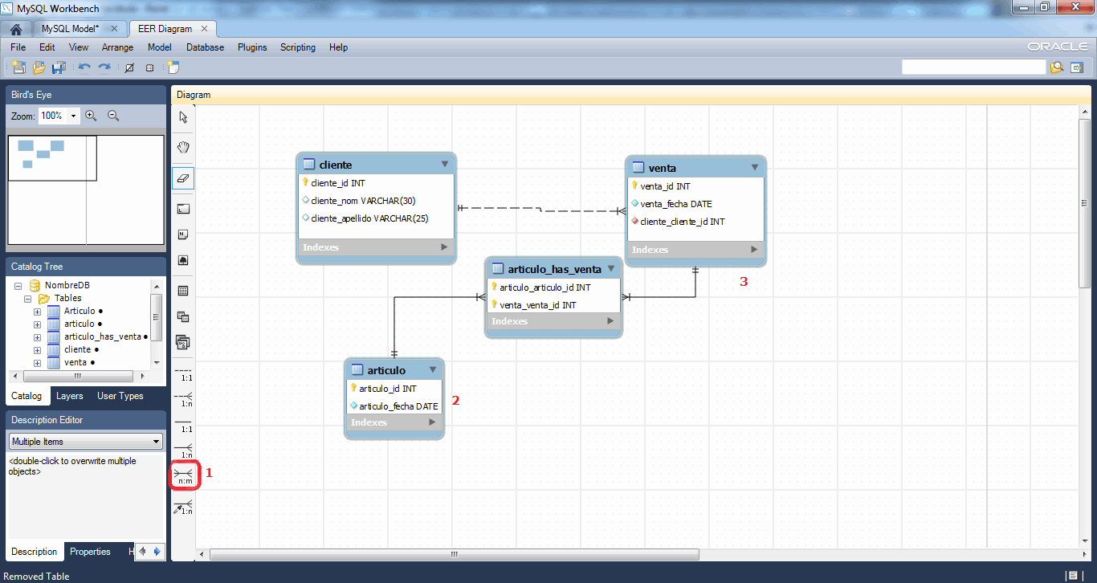The width and height of the screenshot is (1097, 583).
Task: Switch to the User Types tab
Action: pos(120,396)
